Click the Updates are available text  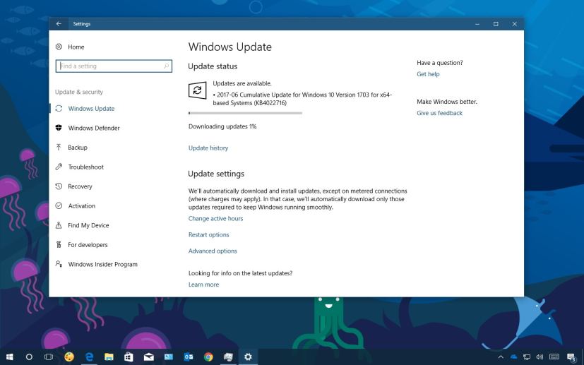242,83
